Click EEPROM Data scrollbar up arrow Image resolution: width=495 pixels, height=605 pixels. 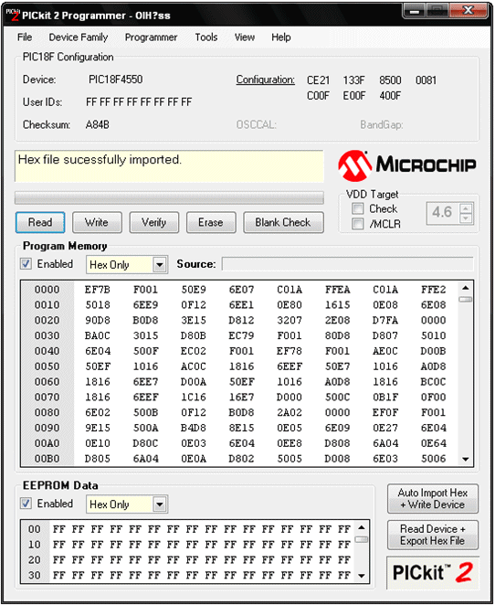tap(362, 527)
